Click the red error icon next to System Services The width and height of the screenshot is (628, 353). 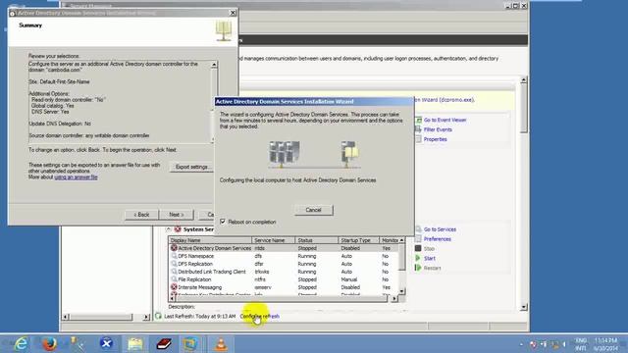pyautogui.click(x=178, y=229)
